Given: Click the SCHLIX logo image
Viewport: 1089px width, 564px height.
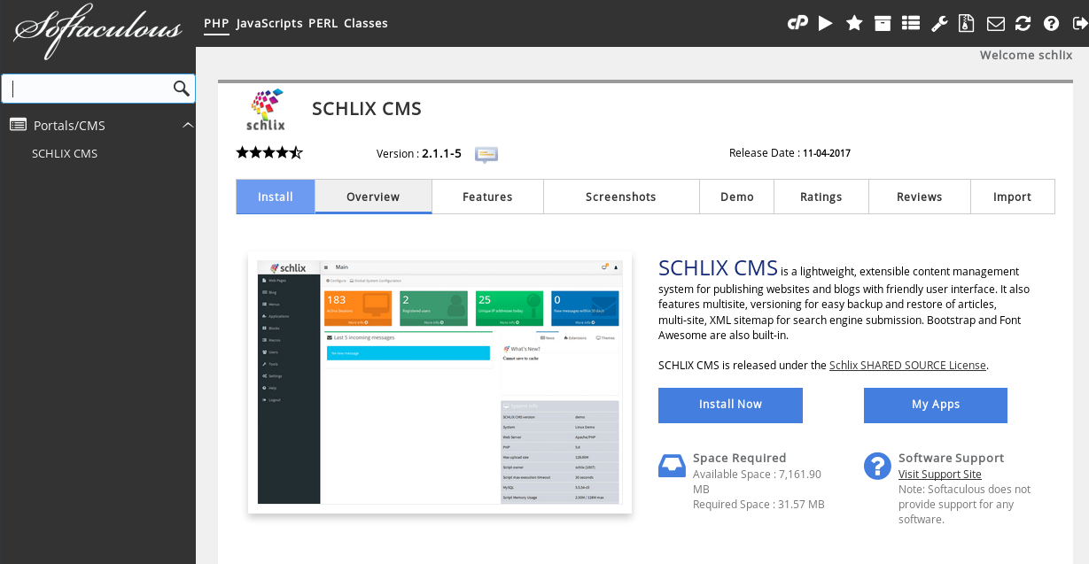Looking at the screenshot, I should 266,110.
